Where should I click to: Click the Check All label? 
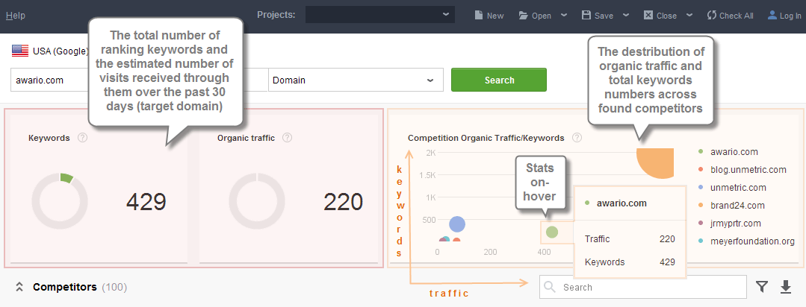click(736, 16)
